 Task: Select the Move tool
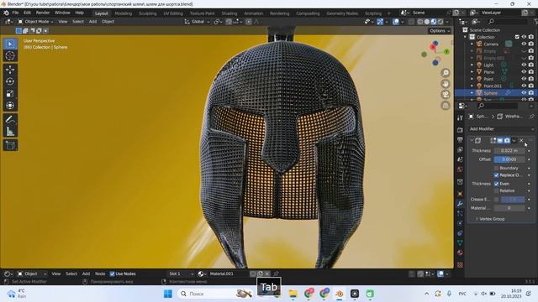click(10, 70)
